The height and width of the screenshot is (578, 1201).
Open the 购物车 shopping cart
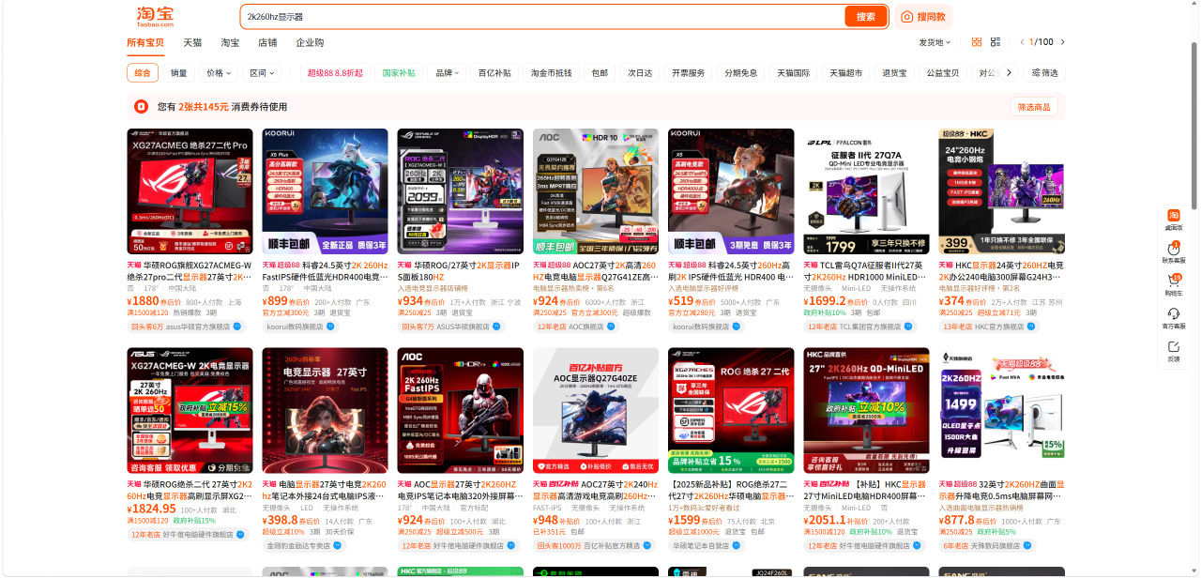1174,285
